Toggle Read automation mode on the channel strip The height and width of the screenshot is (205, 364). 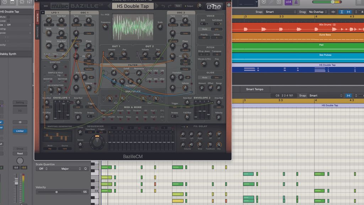pos(20,153)
